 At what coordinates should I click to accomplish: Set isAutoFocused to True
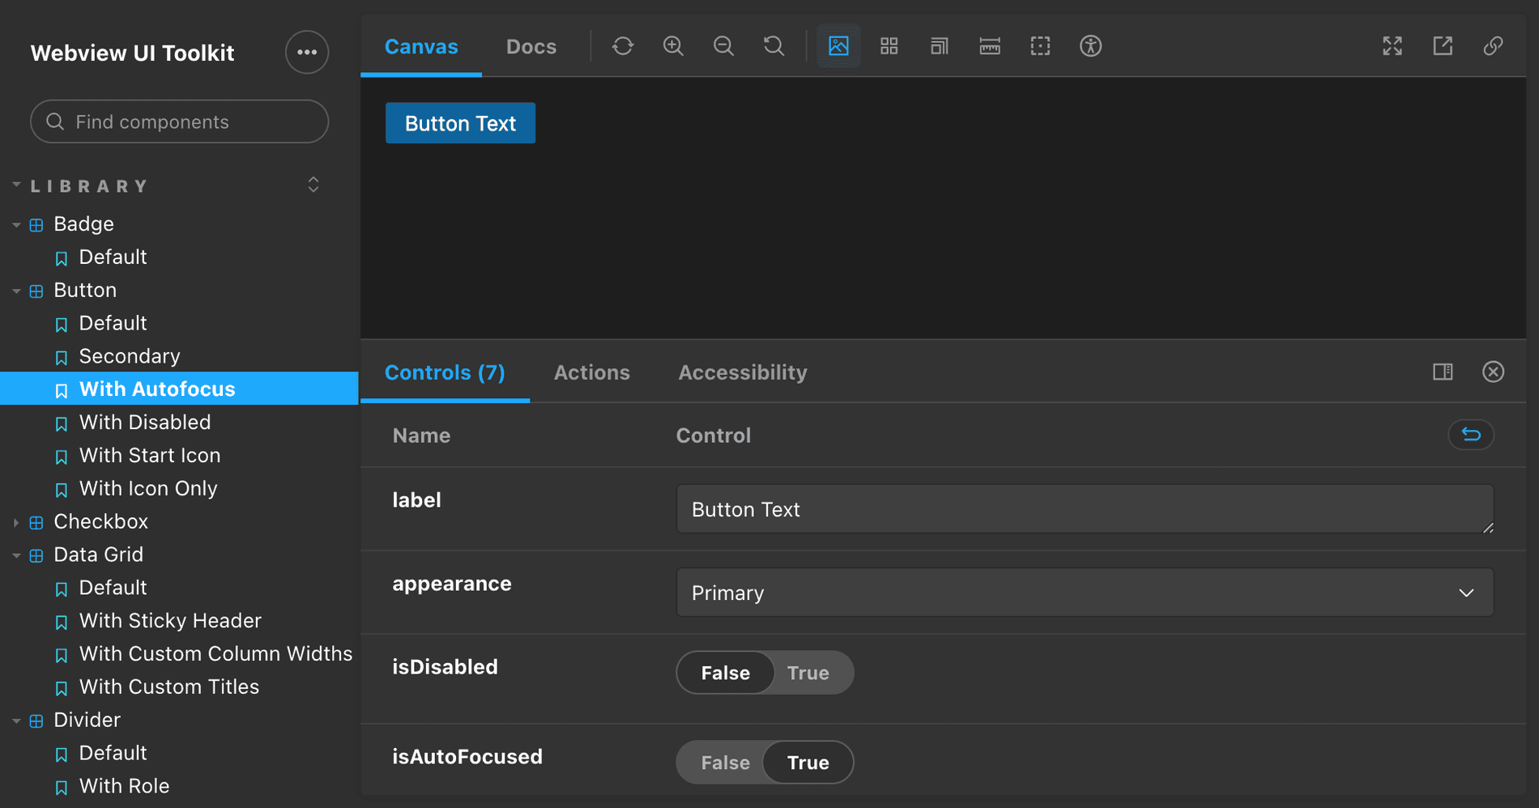[808, 763]
